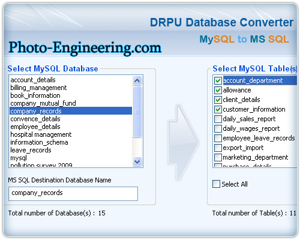This screenshot has width=300, height=240.
Task: Select billing_management database
Action: (x=71, y=88)
